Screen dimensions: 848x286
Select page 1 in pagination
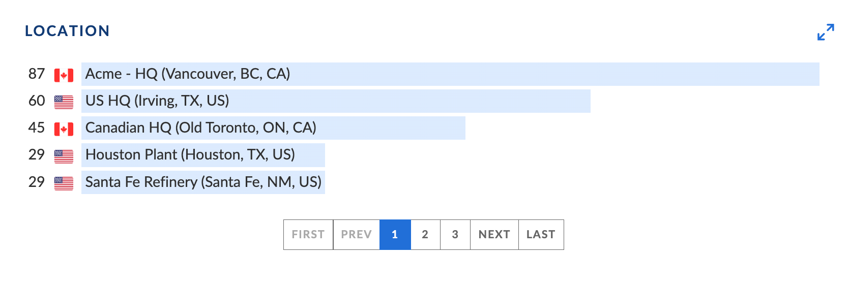coord(395,235)
